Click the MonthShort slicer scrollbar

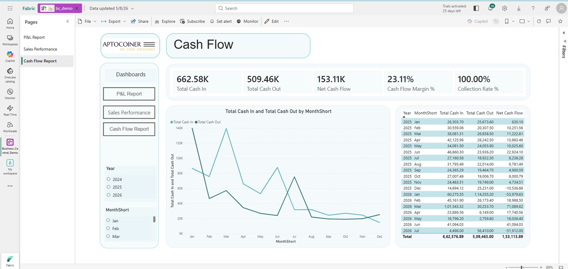click(x=154, y=219)
